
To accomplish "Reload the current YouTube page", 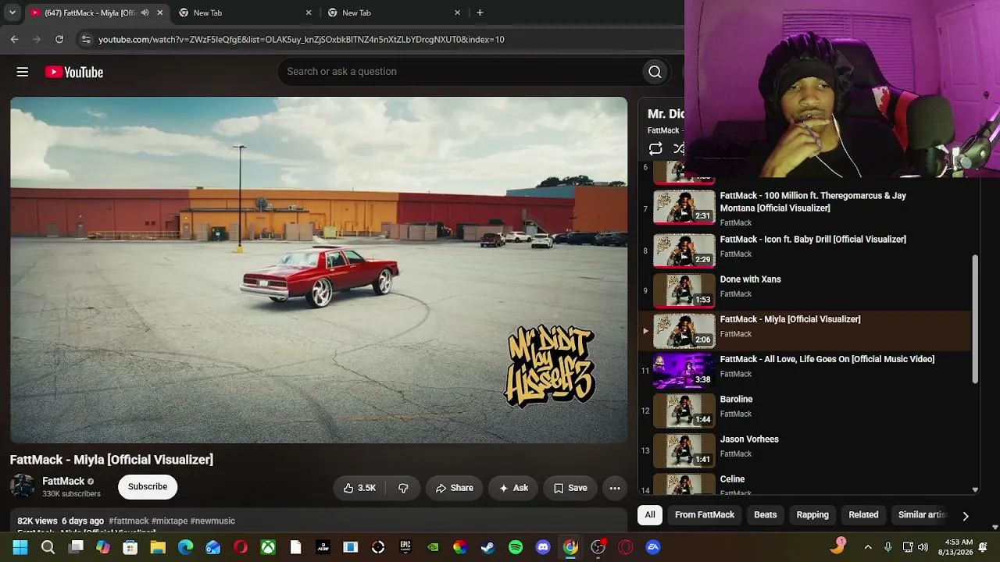I will pos(59,39).
